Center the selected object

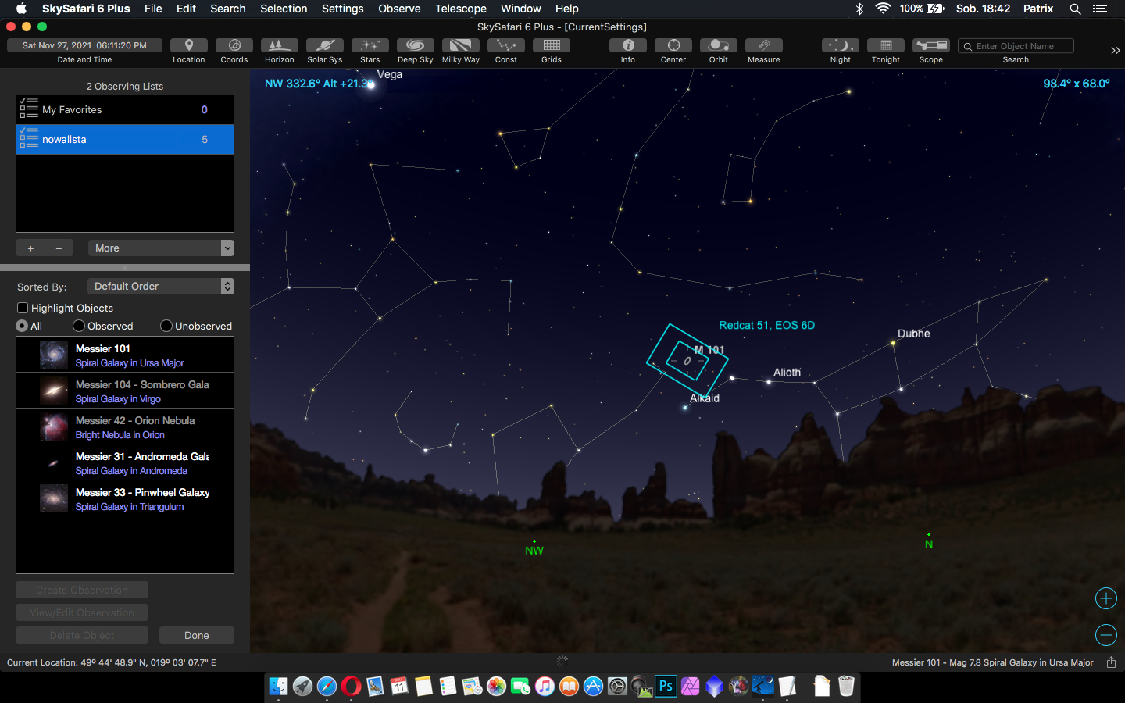(673, 45)
